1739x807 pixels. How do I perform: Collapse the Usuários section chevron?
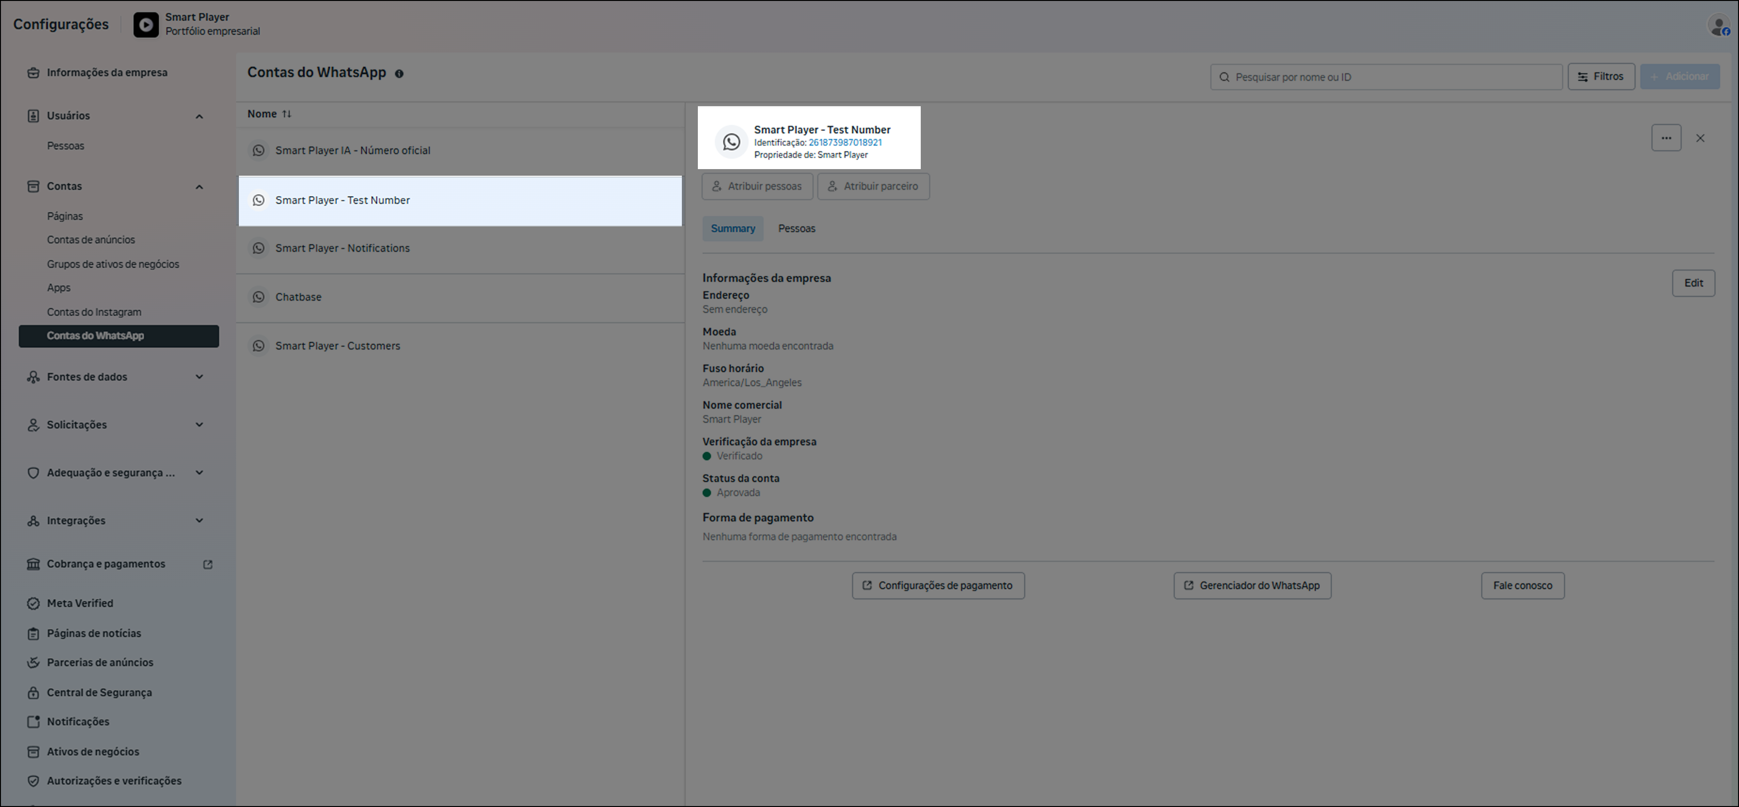[199, 116]
